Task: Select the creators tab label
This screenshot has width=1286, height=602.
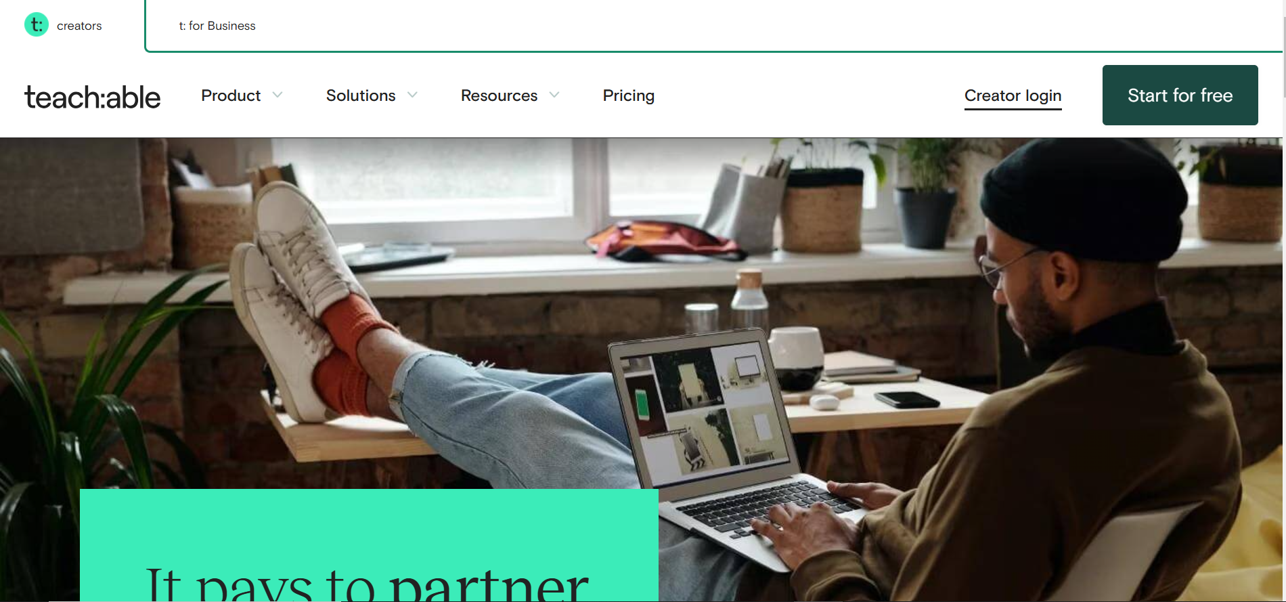Action: [79, 26]
